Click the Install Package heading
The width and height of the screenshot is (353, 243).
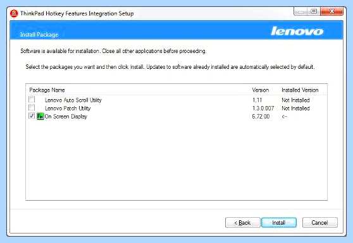(x=39, y=35)
